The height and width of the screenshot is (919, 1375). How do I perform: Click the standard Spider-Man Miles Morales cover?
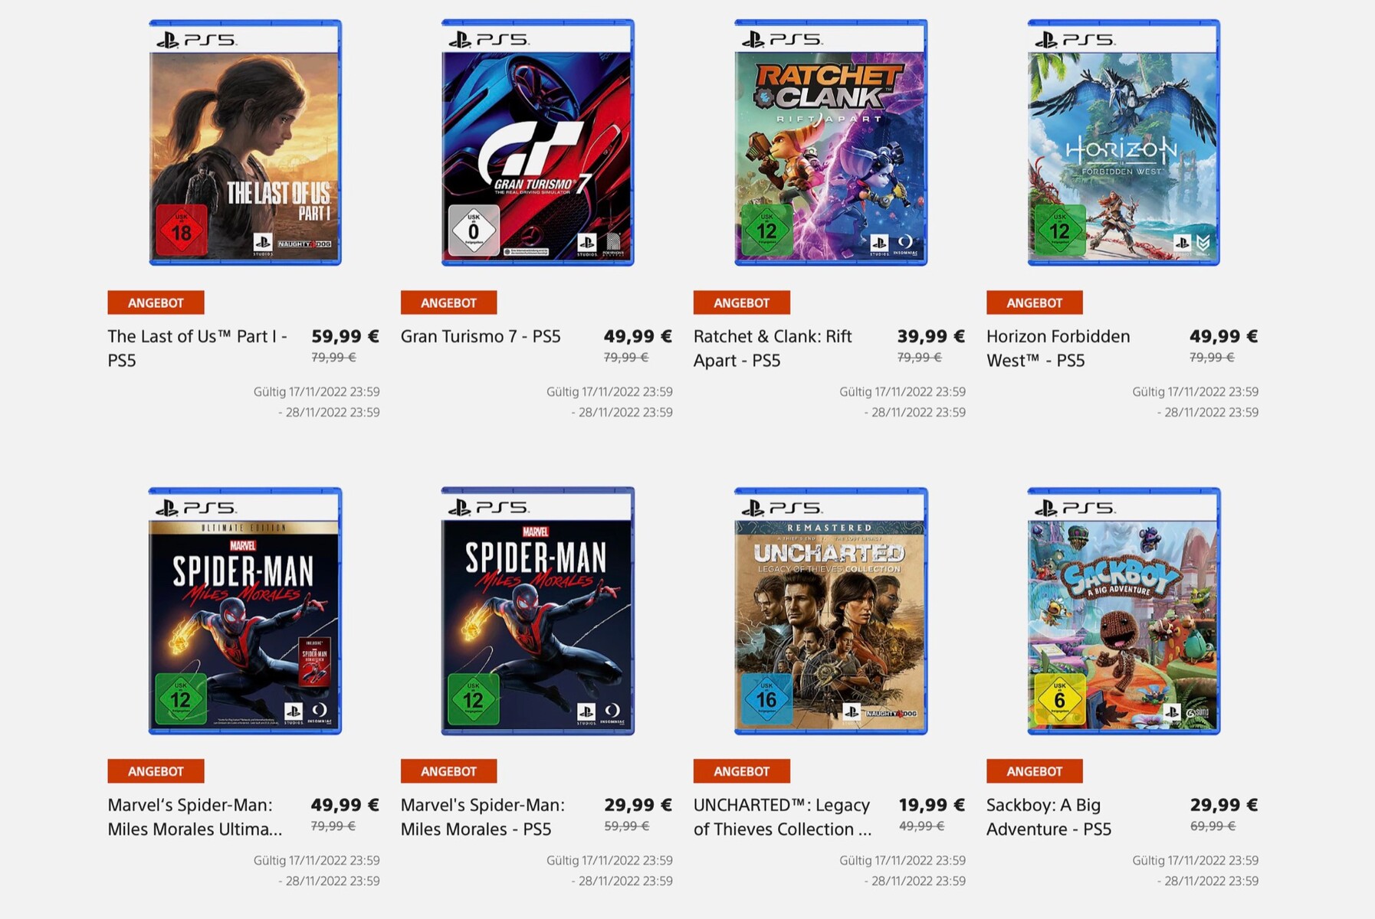click(537, 611)
